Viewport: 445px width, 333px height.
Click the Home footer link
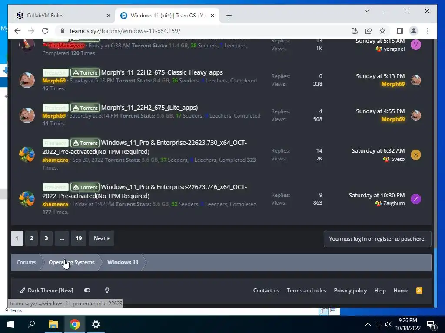tap(401, 290)
